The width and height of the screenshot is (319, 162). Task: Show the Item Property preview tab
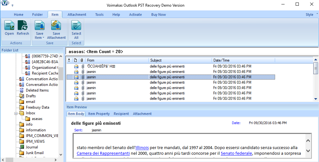point(99,114)
